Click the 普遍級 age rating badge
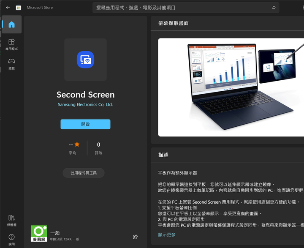The width and height of the screenshot is (304, 248). (x=39, y=234)
